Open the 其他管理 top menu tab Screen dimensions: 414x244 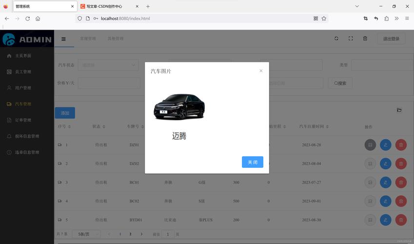click(116, 39)
